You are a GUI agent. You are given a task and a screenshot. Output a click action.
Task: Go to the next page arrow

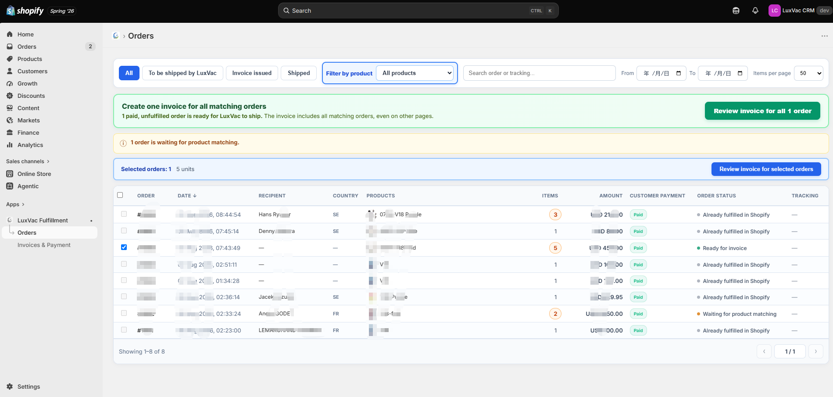pos(816,351)
